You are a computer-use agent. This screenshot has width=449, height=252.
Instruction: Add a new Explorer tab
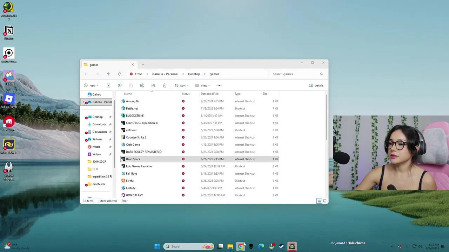[143, 65]
